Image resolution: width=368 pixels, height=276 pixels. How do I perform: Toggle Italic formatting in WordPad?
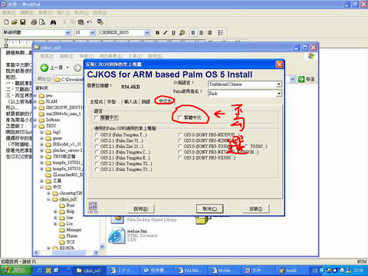pyautogui.click(x=166, y=33)
